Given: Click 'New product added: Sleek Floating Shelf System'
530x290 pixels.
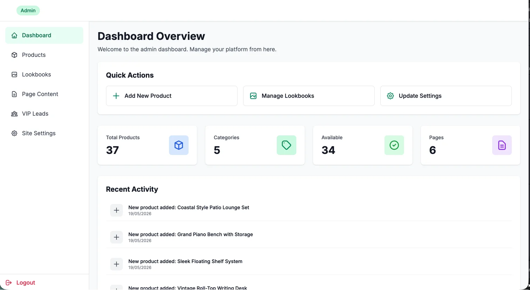Looking at the screenshot, I should [x=185, y=261].
